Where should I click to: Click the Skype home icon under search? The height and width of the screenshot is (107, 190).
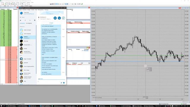pyautogui.click(x=20, y=20)
